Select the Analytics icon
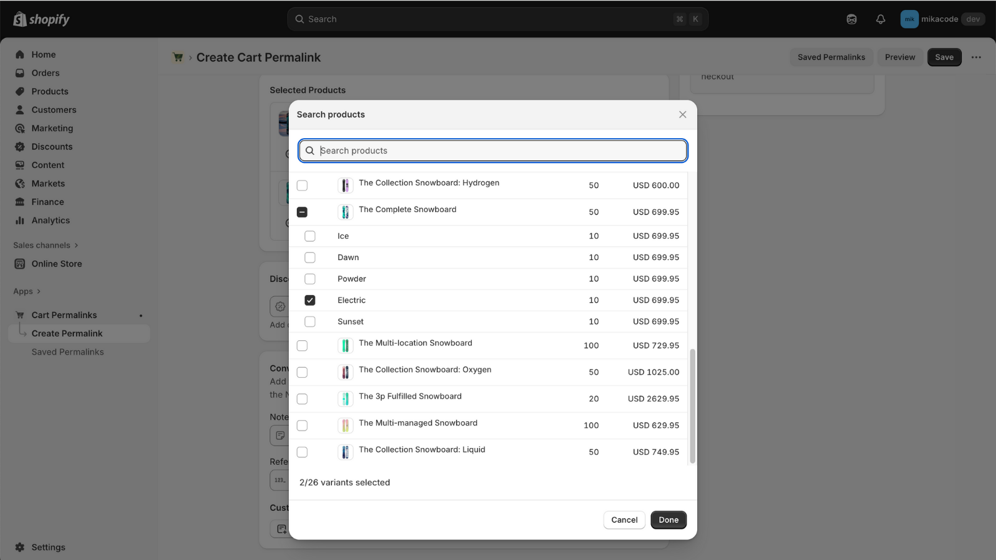The height and width of the screenshot is (560, 996). [19, 220]
